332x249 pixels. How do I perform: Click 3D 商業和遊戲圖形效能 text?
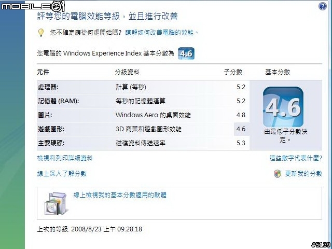(148, 129)
